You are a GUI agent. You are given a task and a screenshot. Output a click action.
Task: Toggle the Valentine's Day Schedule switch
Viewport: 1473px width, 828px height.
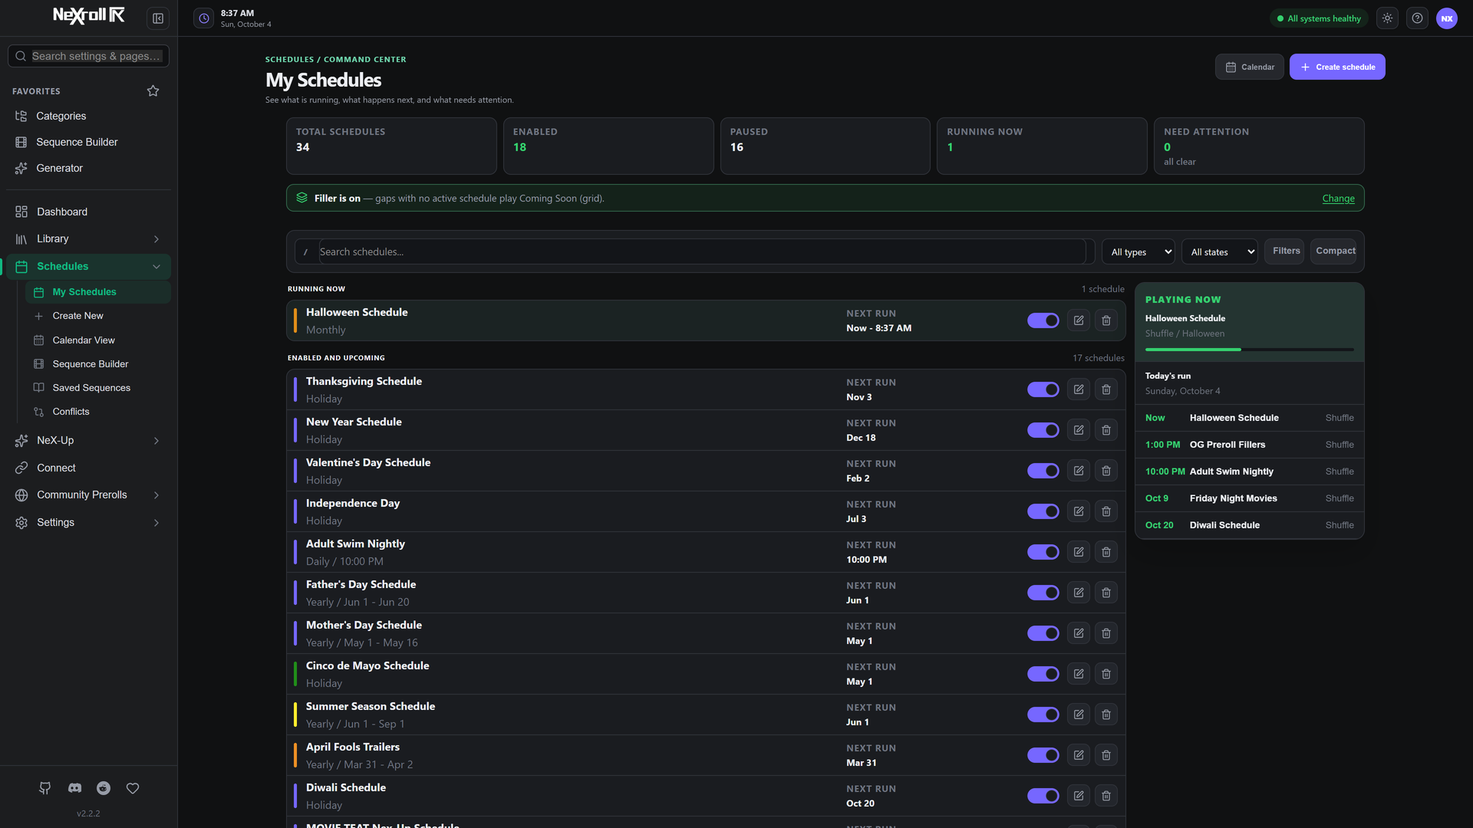(1043, 471)
